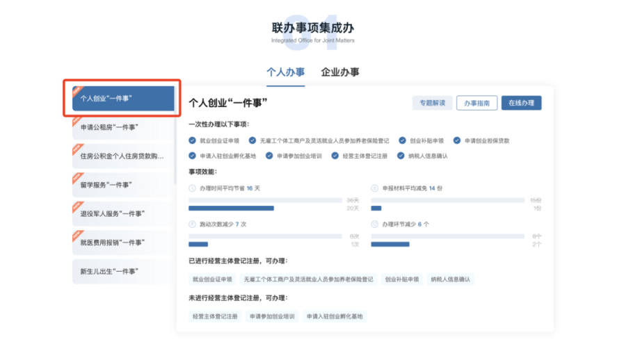This screenshot has width=626, height=344.
Task: Click the corner badge on 退役军人服务 item
Action: coord(77,206)
